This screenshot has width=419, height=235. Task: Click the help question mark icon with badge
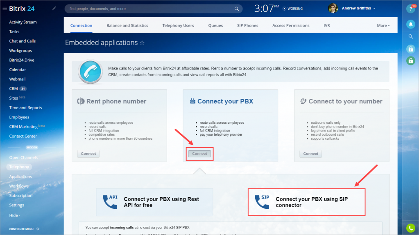(x=411, y=9)
